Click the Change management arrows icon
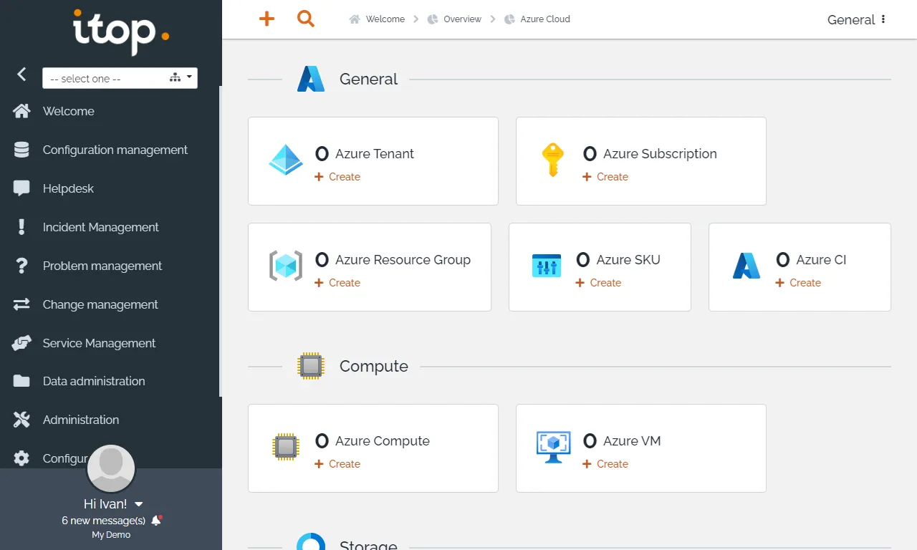This screenshot has height=550, width=917. click(21, 304)
